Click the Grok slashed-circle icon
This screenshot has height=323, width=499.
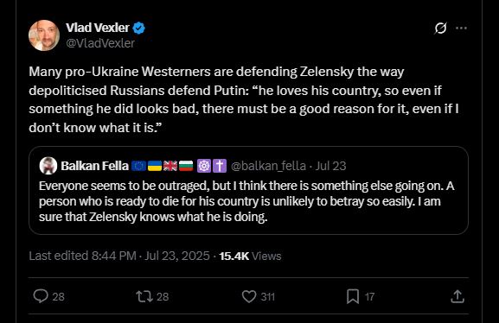pos(440,28)
